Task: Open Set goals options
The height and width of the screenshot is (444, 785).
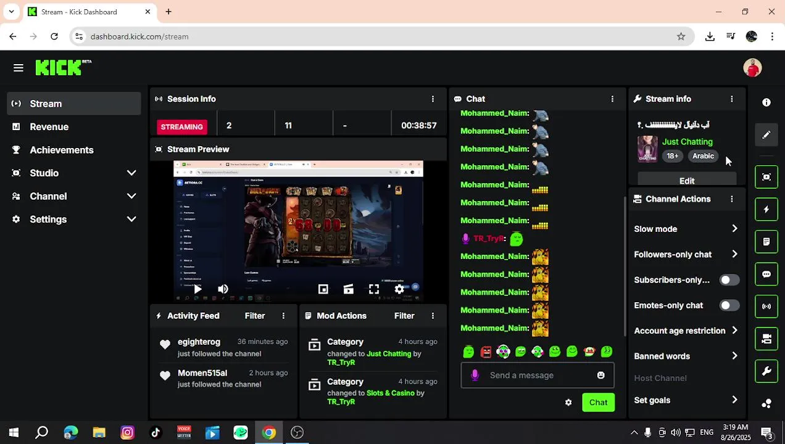Action: point(686,400)
